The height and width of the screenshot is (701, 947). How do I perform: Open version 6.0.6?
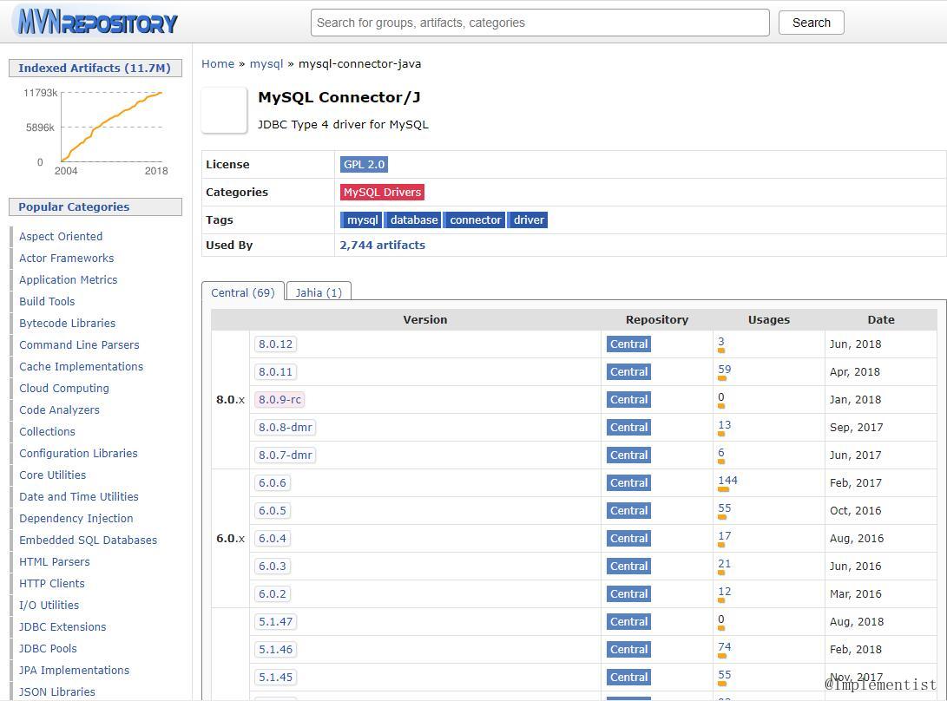273,483
